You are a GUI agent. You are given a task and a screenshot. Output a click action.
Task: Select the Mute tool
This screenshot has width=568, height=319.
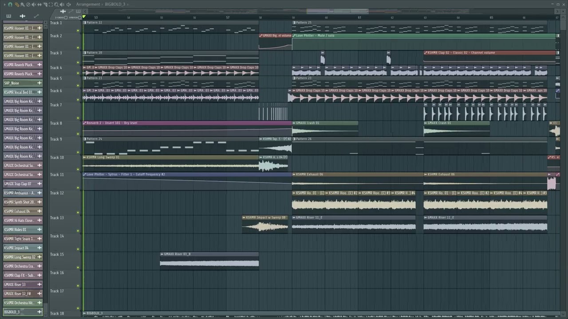34,4
